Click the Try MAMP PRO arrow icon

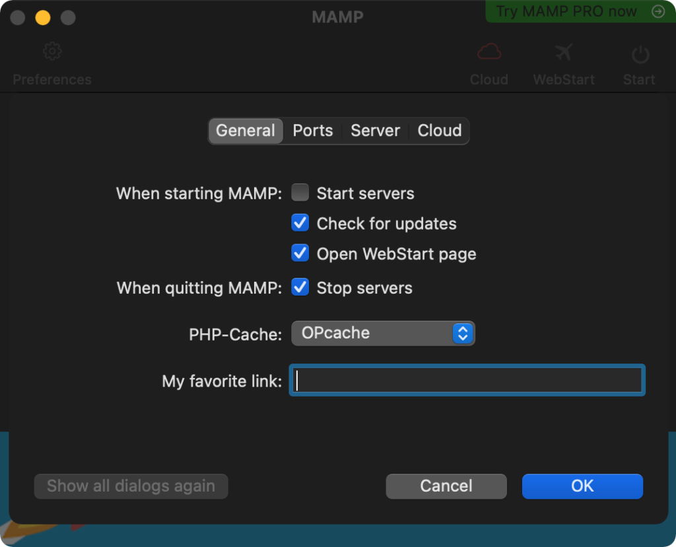point(658,11)
